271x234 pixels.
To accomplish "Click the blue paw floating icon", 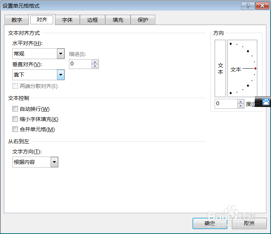I will pos(266,102).
